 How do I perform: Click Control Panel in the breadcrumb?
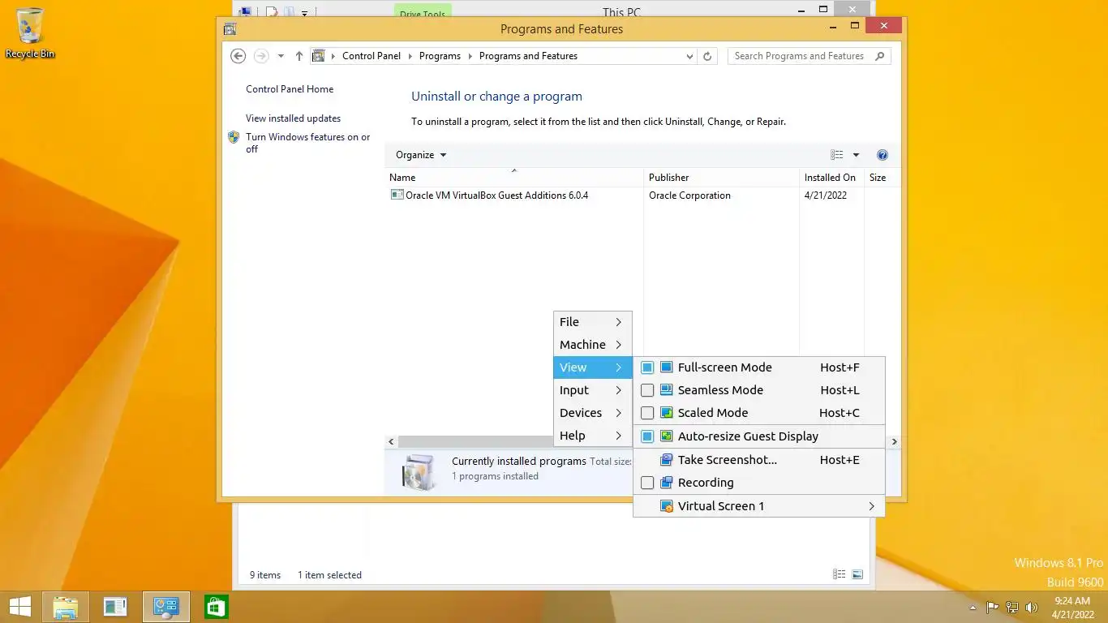coord(371,56)
